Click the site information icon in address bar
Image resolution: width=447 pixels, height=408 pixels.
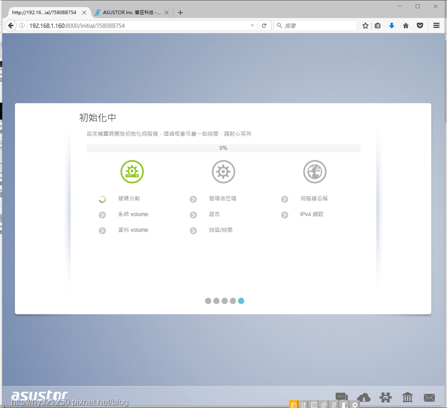click(22, 25)
